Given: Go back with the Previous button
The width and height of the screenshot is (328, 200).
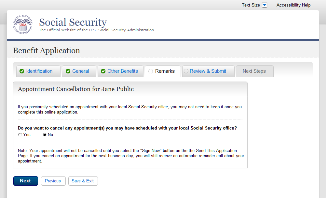Looking at the screenshot, I should [x=53, y=181].
